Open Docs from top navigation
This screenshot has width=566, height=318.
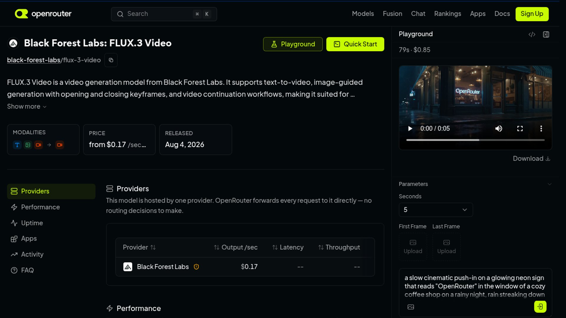point(502,14)
